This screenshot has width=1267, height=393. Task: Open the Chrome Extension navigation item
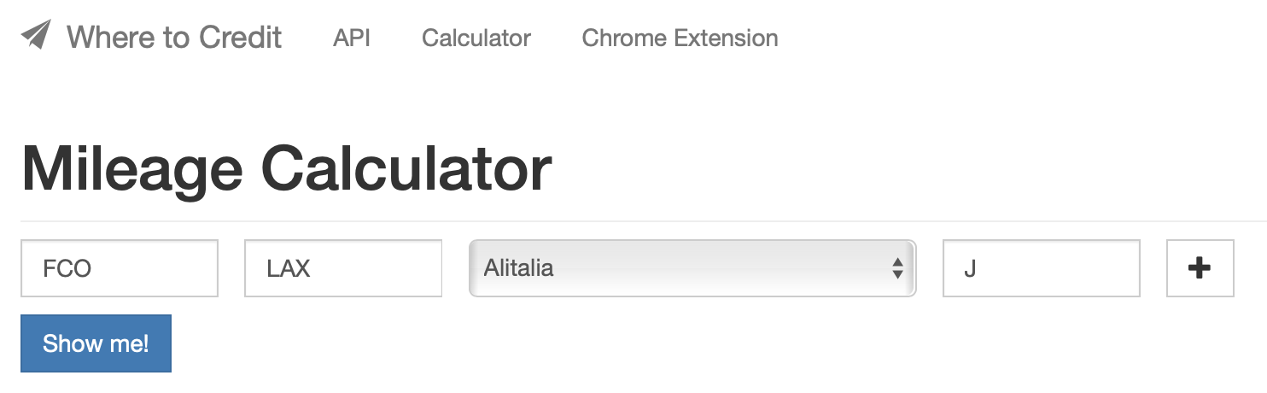[x=680, y=38]
